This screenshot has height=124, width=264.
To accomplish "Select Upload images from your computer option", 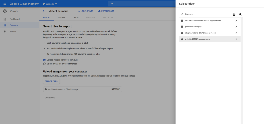I will [x=44, y=60].
